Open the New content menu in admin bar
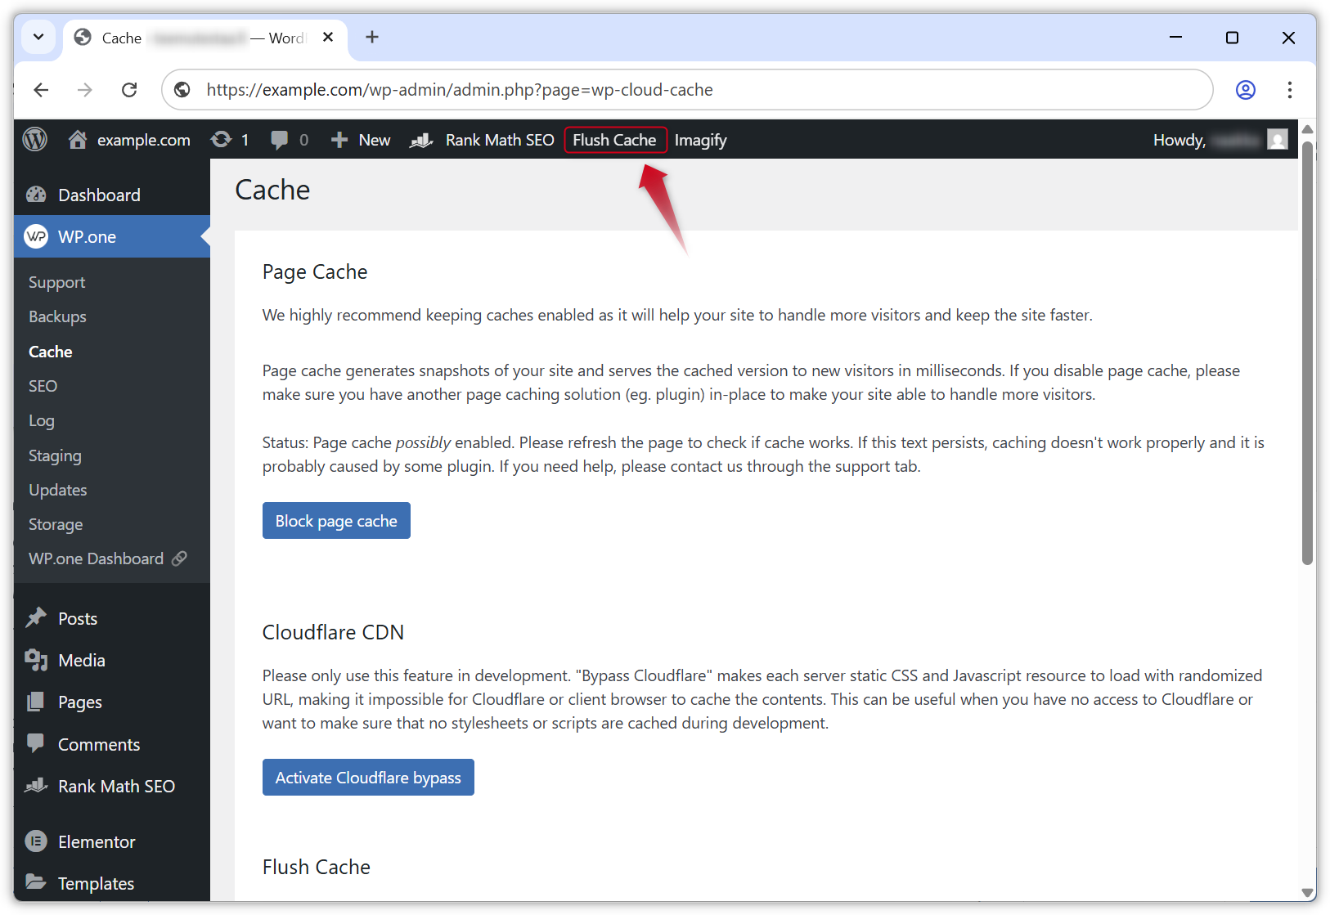The image size is (1330, 915). pyautogui.click(x=361, y=140)
